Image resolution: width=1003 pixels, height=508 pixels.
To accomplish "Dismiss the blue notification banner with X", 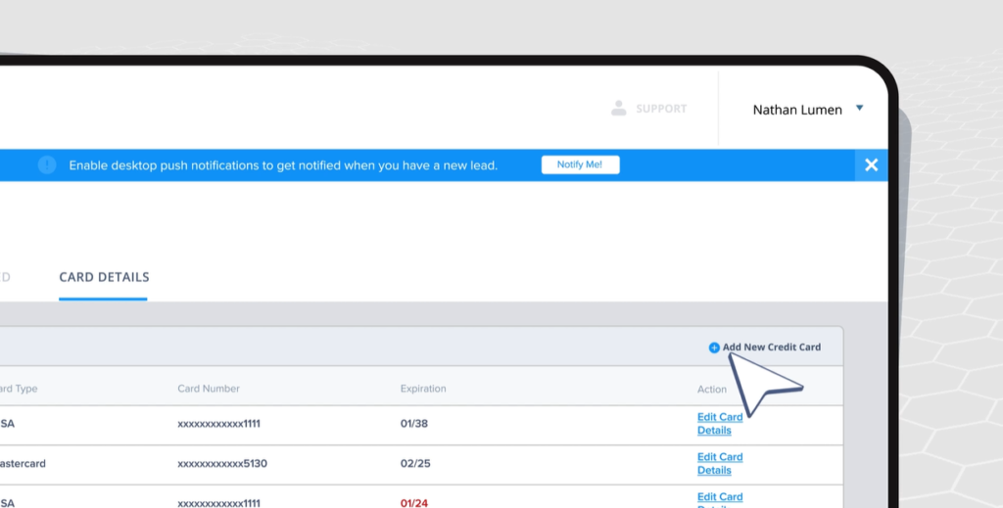I will tap(871, 165).
